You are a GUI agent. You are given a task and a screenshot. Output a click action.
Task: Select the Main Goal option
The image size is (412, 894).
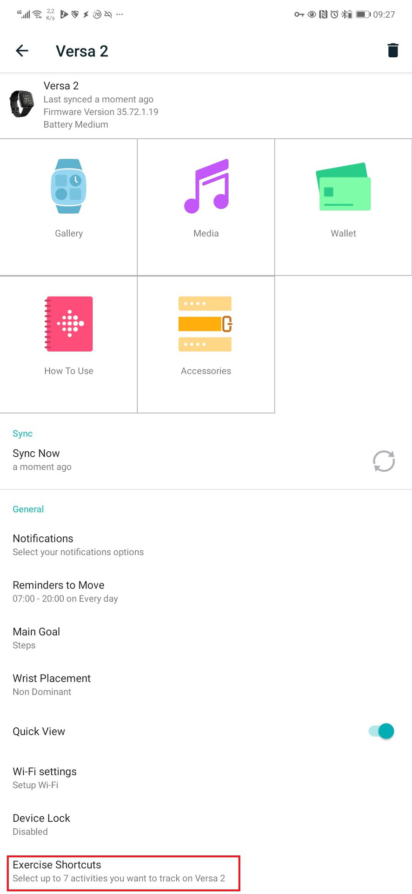pyautogui.click(x=36, y=638)
